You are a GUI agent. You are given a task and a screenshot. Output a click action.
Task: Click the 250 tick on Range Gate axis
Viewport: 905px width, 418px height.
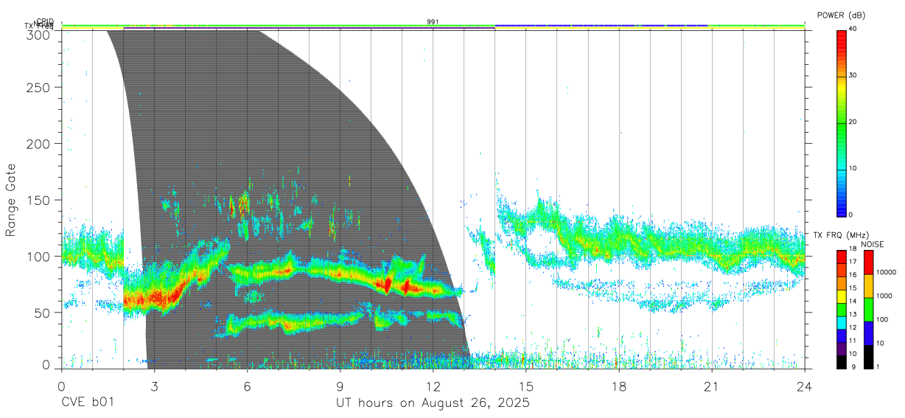pos(38,88)
